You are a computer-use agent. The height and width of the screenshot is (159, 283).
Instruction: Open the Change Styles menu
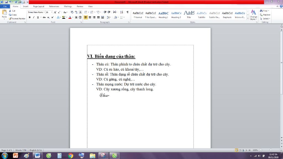253,15
